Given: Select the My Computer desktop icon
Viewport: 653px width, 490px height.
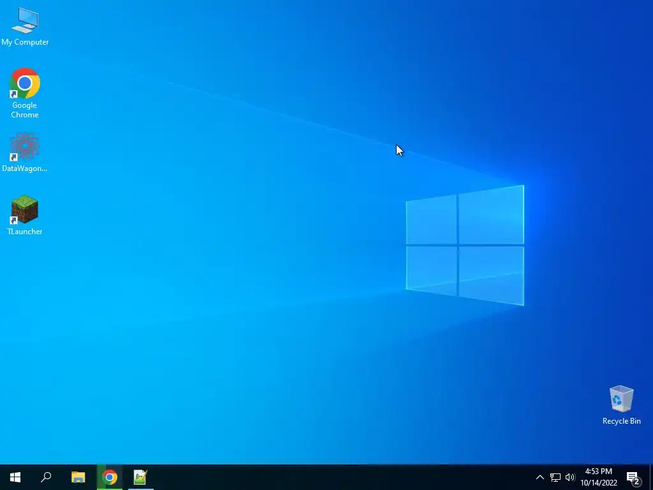Looking at the screenshot, I should [x=25, y=26].
